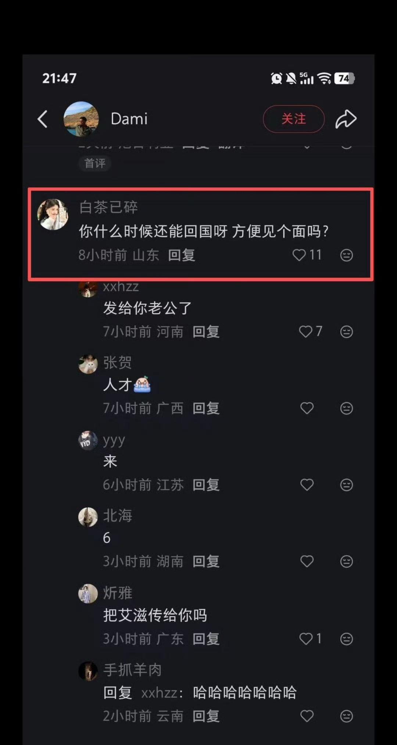Tap dislike face on 北海's comment
The image size is (397, 745).
[x=346, y=561]
